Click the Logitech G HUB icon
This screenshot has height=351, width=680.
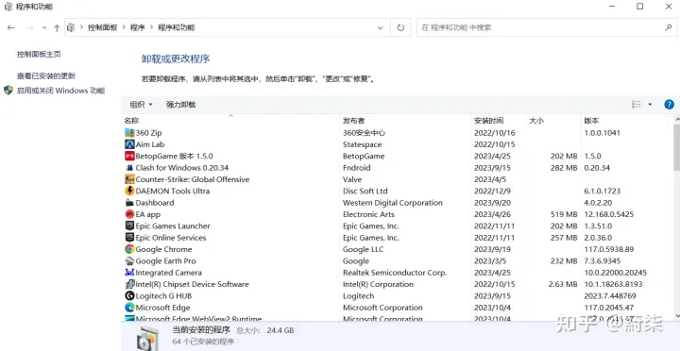tap(129, 296)
